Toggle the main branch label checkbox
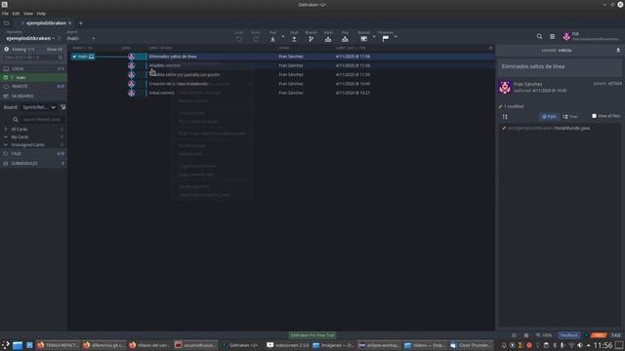This screenshot has width=625, height=351. tap(74, 57)
